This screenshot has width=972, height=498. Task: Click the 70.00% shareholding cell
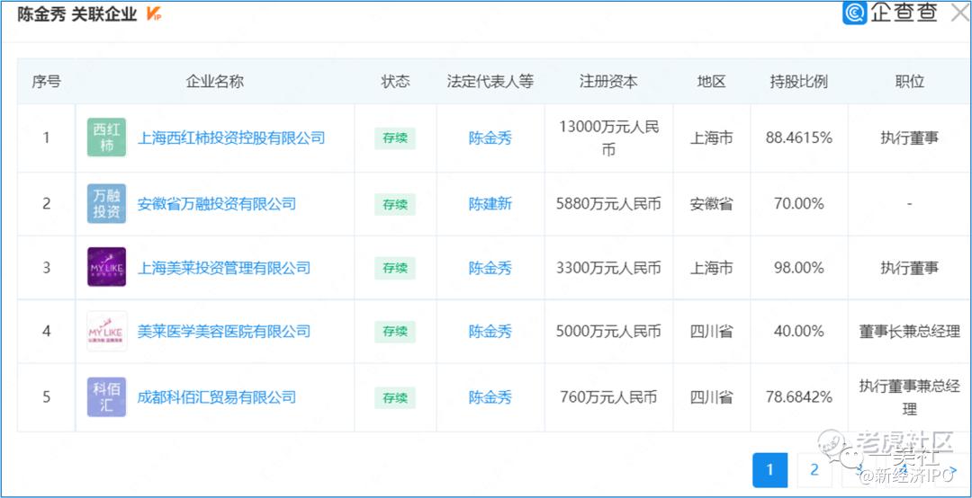pos(799,204)
